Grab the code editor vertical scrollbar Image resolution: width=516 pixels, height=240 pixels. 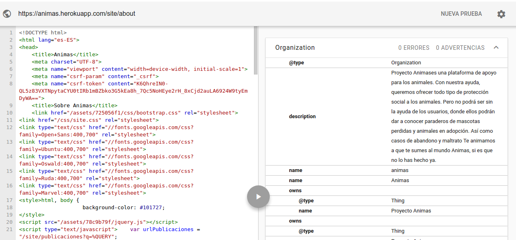(256, 51)
